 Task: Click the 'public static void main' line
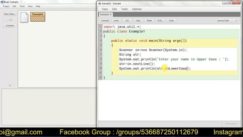(x=149, y=41)
